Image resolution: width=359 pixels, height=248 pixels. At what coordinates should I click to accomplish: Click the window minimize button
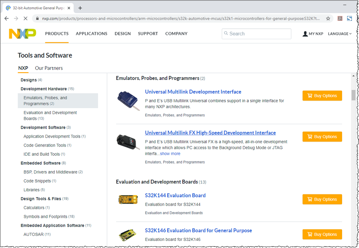345,5
